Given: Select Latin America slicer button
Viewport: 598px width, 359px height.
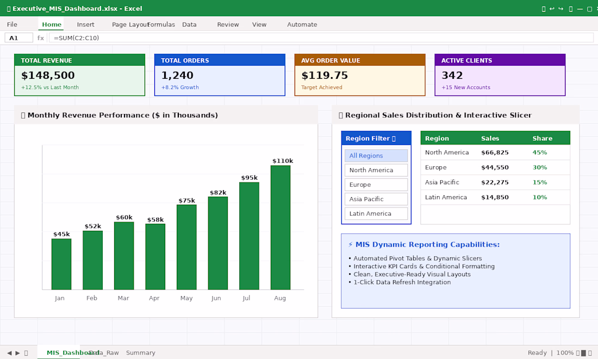Looking at the screenshot, I should (376, 213).
